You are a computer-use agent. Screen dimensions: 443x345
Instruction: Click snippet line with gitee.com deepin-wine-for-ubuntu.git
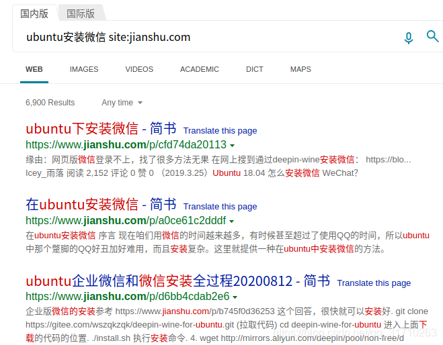pos(227,325)
